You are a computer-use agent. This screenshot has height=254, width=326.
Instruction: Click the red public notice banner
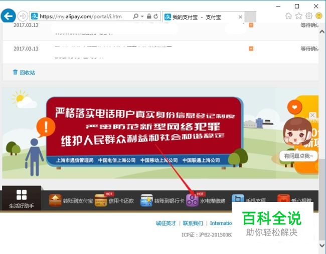[x=143, y=130]
